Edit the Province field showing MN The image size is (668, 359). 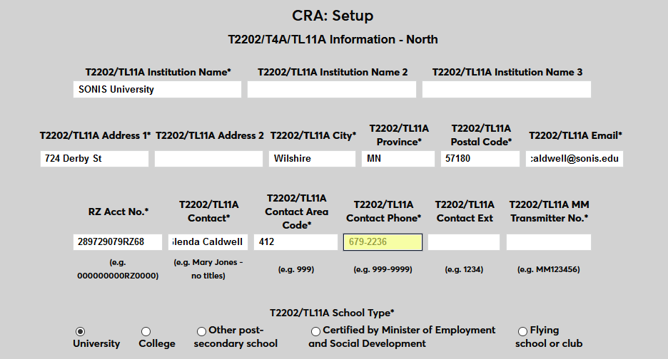[398, 159]
